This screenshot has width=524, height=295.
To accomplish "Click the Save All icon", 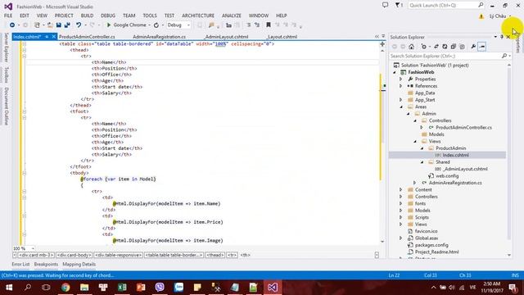I will [67, 25].
